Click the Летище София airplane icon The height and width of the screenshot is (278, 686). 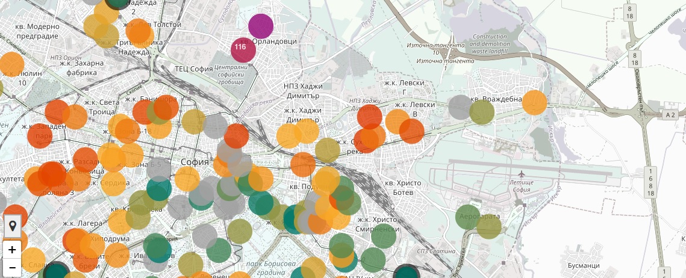[521, 175]
